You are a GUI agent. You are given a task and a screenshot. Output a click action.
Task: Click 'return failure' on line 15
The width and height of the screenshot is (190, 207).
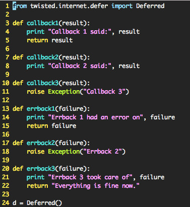tap(51, 126)
